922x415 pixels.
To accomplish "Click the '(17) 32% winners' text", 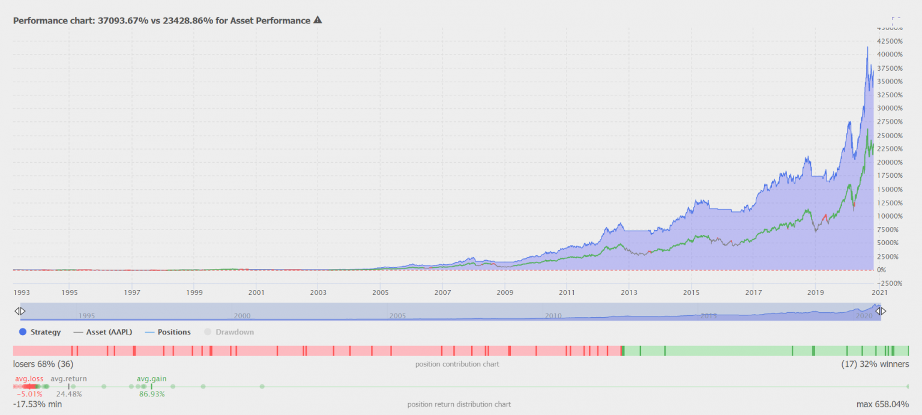I will tap(876, 364).
